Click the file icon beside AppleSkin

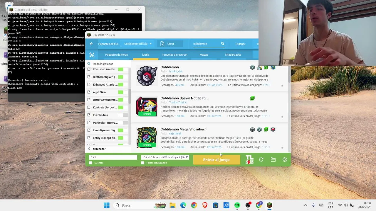[x=89, y=92]
